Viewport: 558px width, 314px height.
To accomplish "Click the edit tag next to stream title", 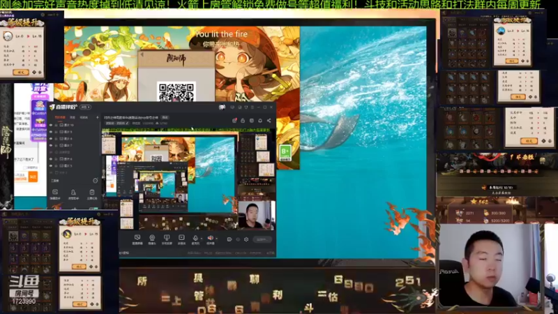I will [x=165, y=117].
